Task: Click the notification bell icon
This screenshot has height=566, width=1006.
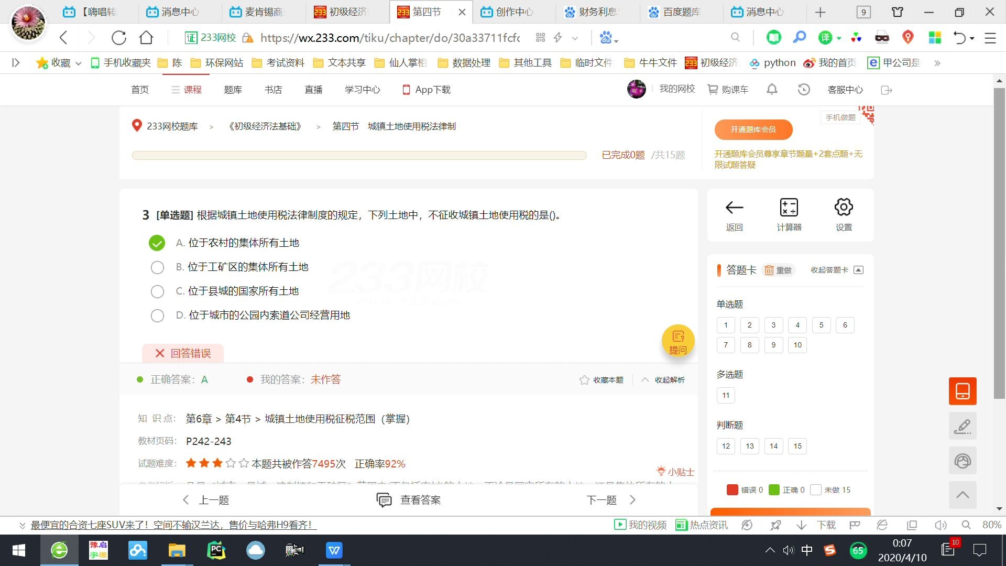Action: pos(772,89)
